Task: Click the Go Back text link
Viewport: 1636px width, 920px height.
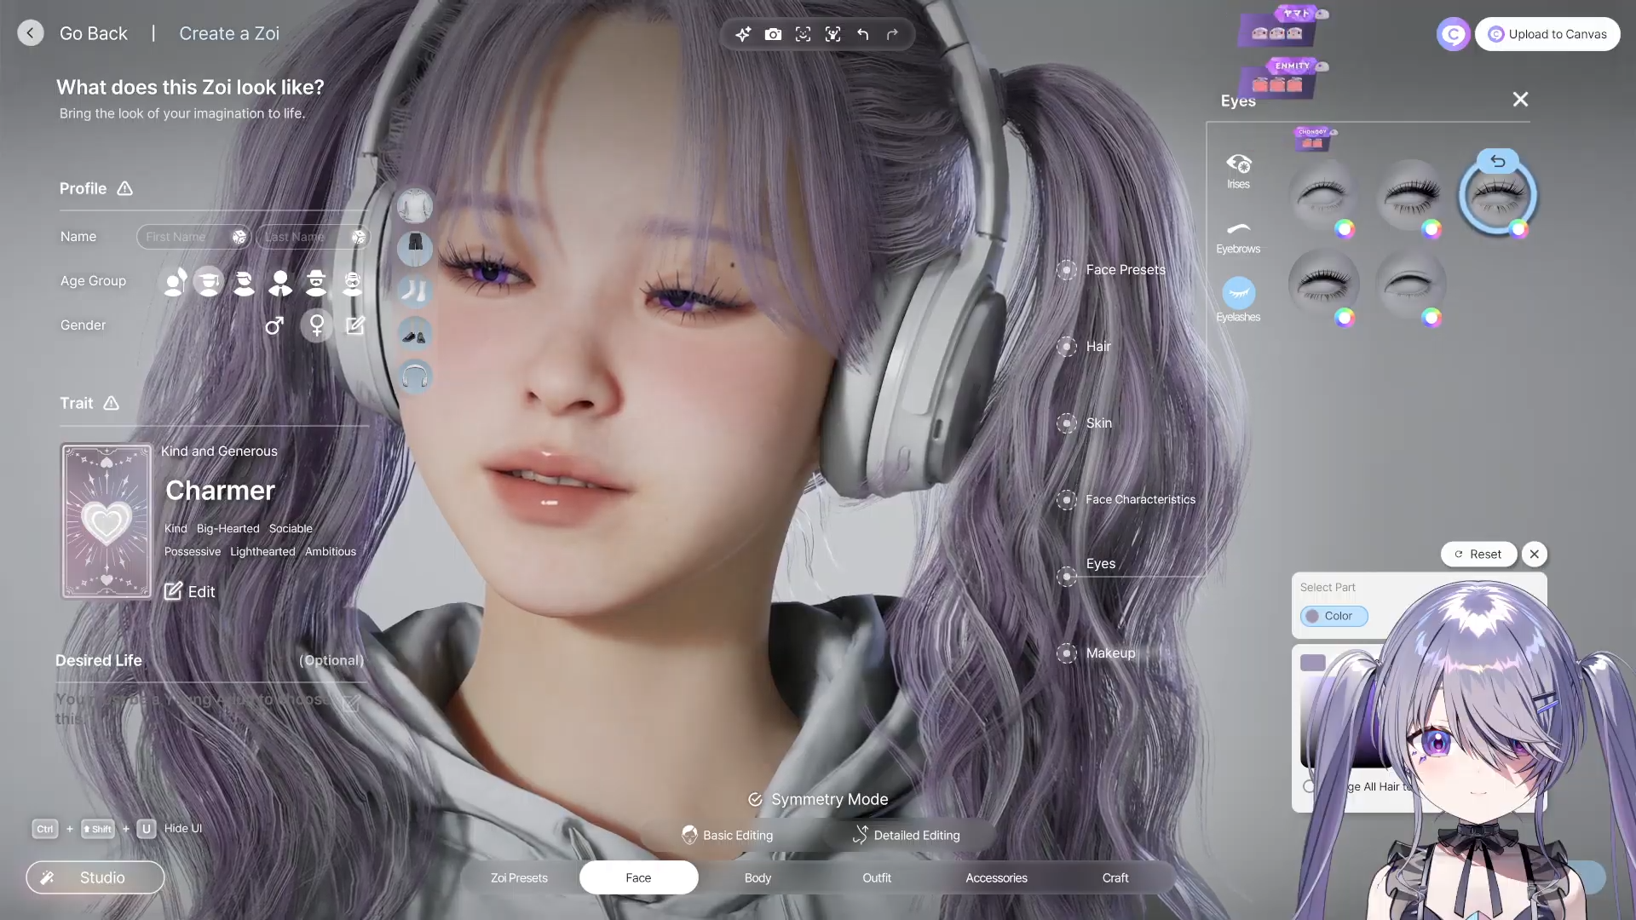Action: tap(93, 33)
